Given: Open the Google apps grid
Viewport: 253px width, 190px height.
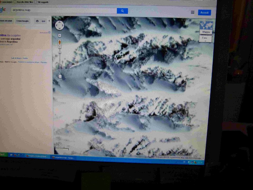Looking at the screenshot, I should pos(192,12).
